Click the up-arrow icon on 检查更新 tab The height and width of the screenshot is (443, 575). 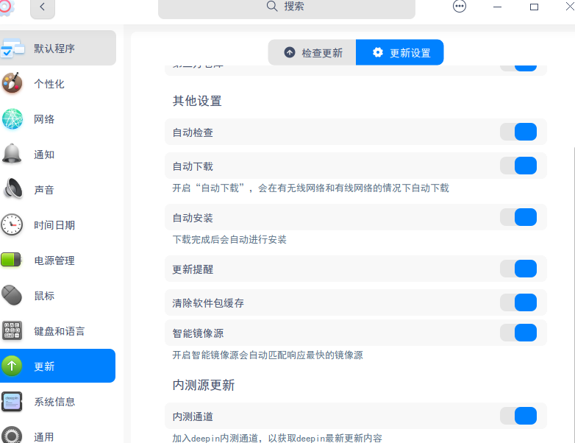pyautogui.click(x=290, y=52)
